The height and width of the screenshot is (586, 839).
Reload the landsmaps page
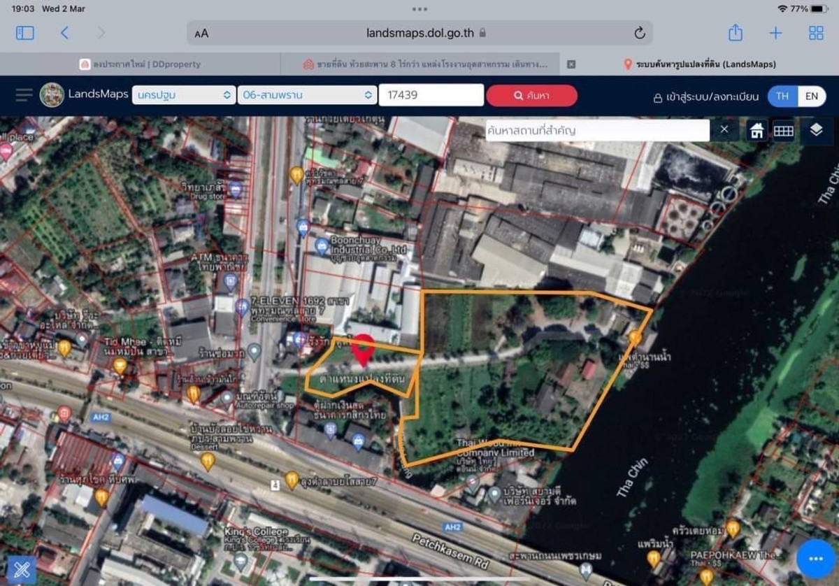tap(639, 33)
